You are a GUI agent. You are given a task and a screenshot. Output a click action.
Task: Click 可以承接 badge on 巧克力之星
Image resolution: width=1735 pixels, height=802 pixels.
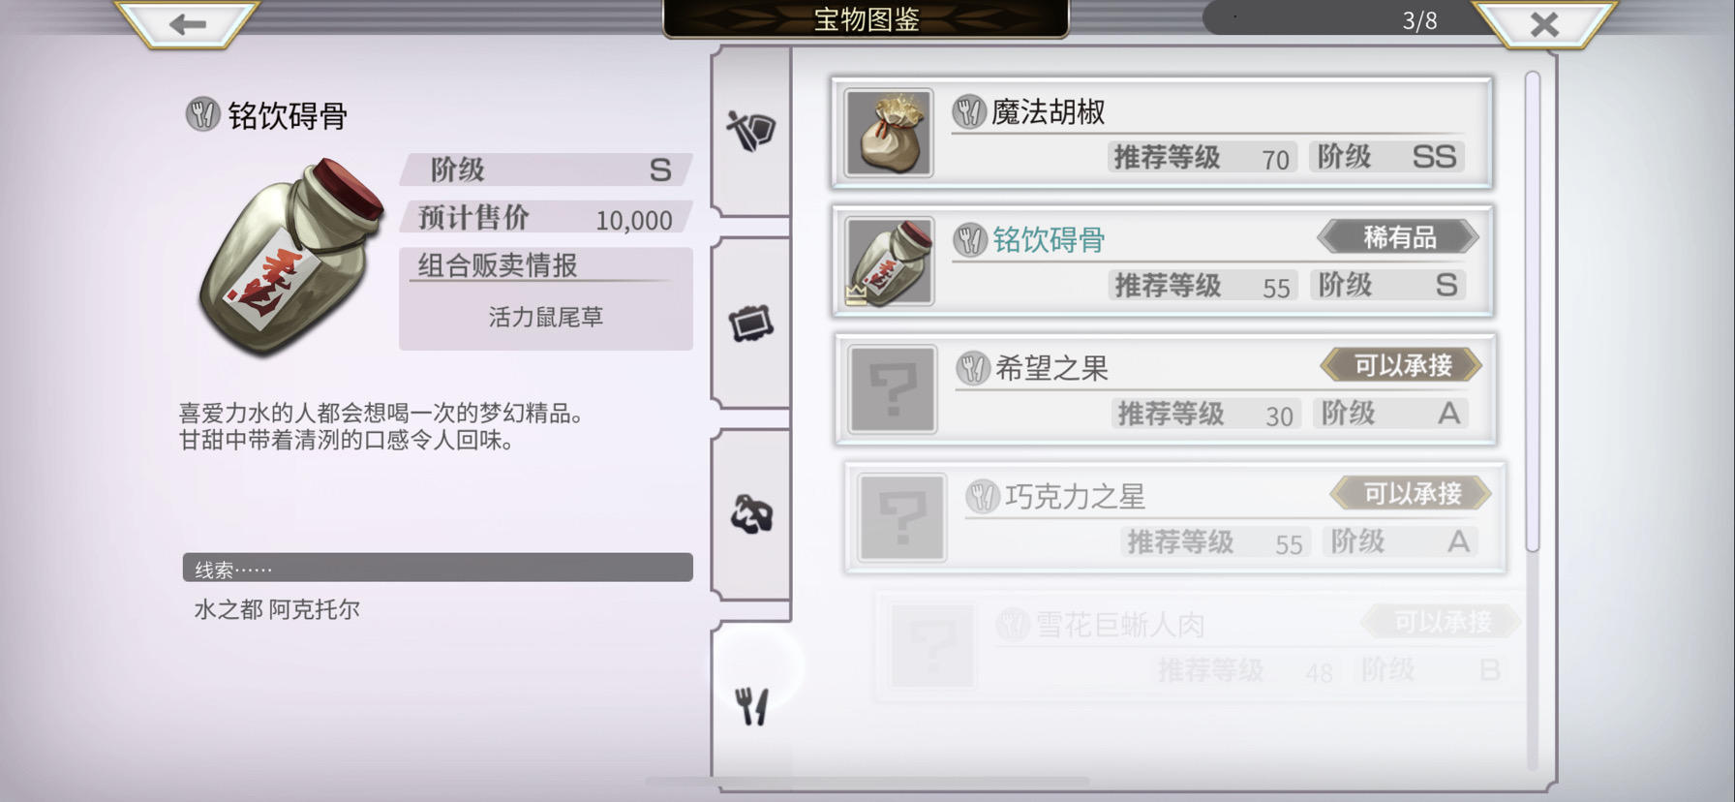click(x=1411, y=494)
